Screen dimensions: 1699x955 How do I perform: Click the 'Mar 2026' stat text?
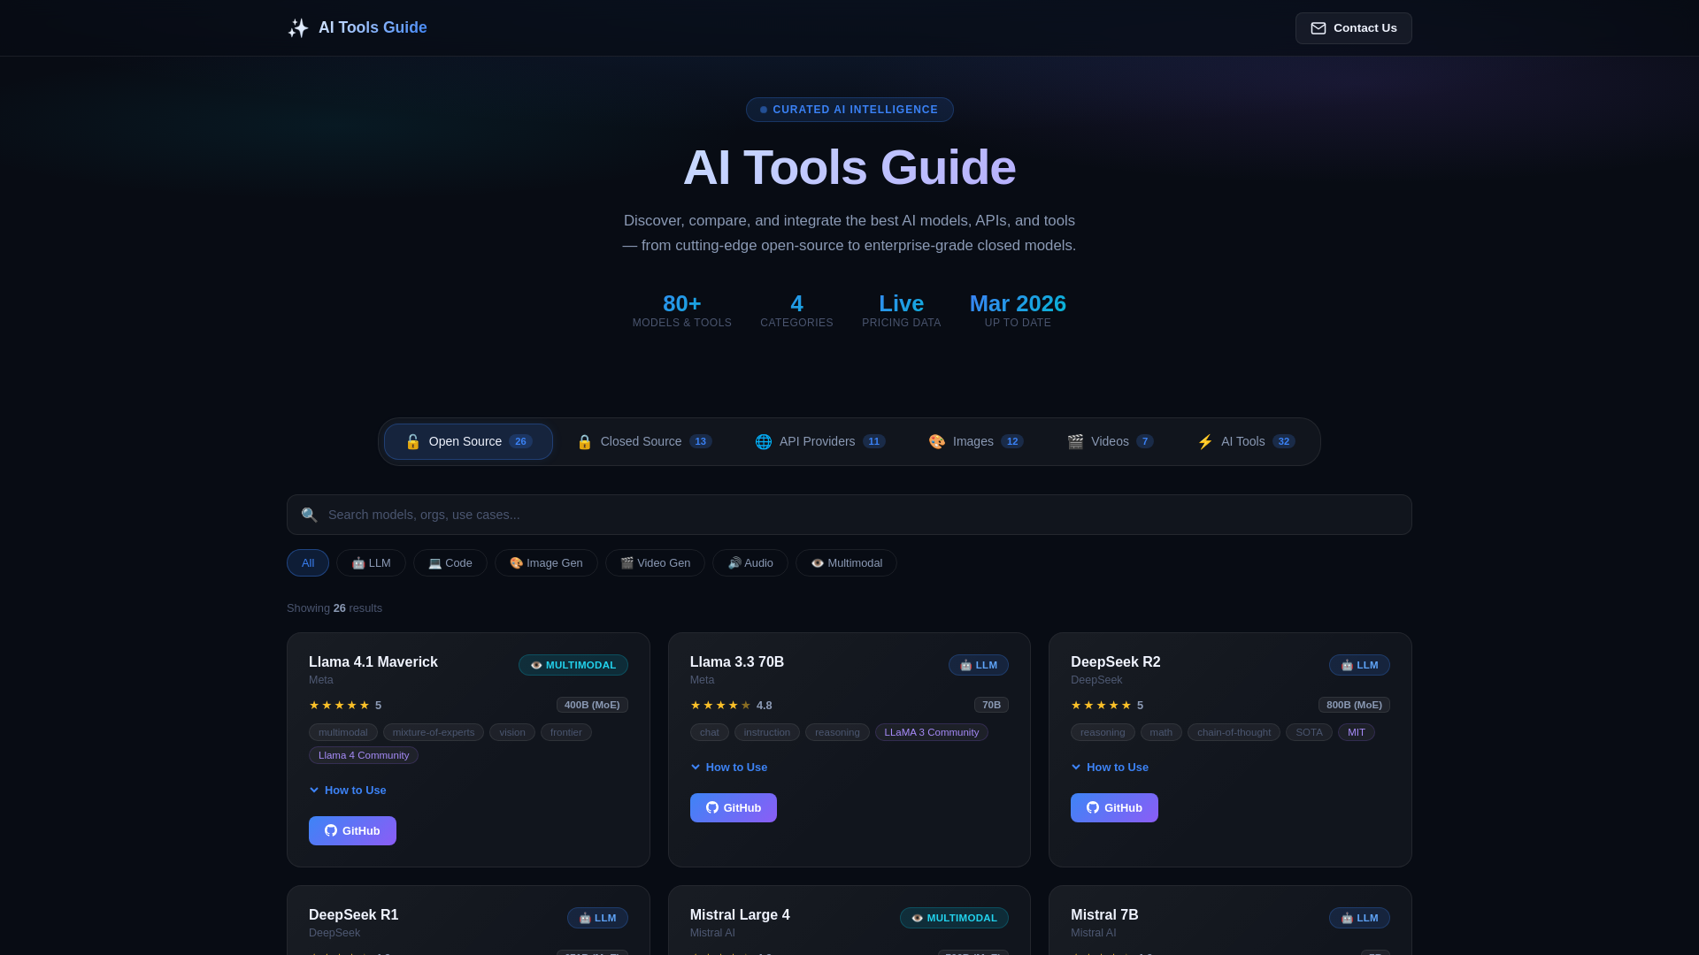pos(1018,303)
